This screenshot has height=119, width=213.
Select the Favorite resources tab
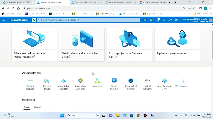click(x=38, y=107)
